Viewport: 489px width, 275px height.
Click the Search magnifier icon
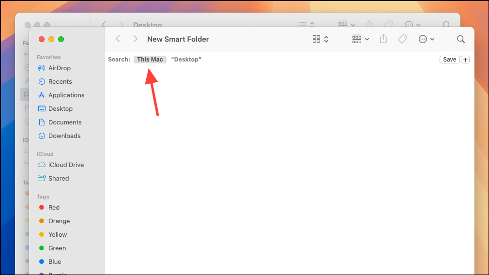460,39
